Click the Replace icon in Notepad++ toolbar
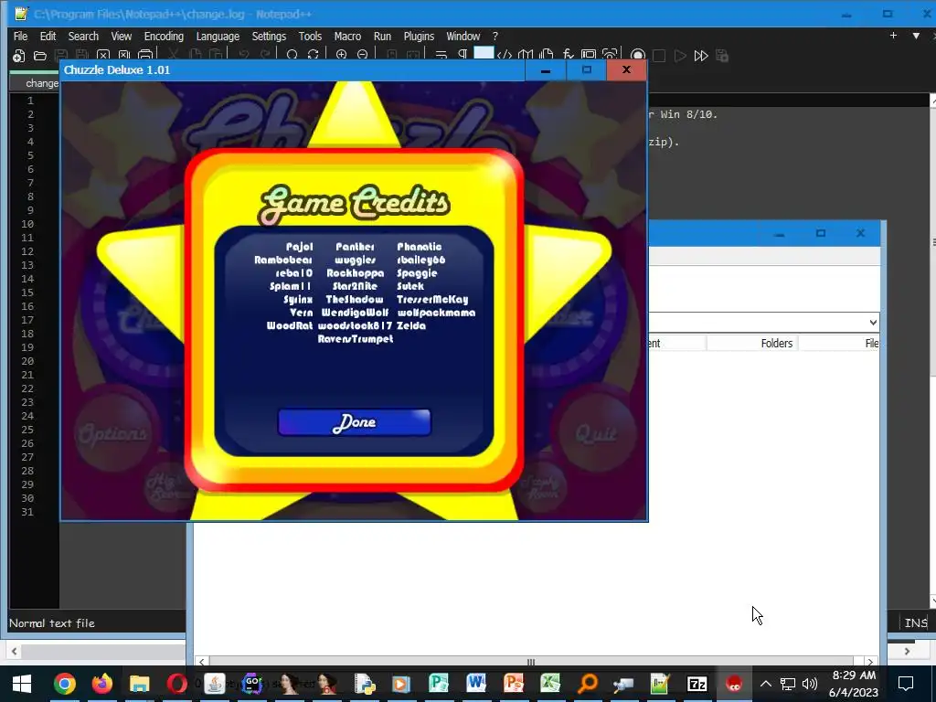The height and width of the screenshot is (702, 936). tap(313, 56)
